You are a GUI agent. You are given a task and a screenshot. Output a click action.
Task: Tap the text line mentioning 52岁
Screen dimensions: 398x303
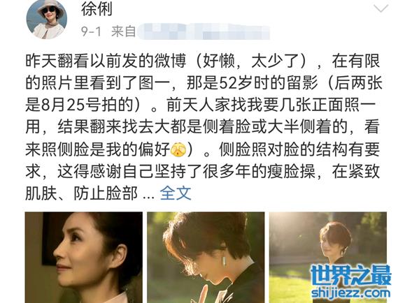[x=204, y=83]
